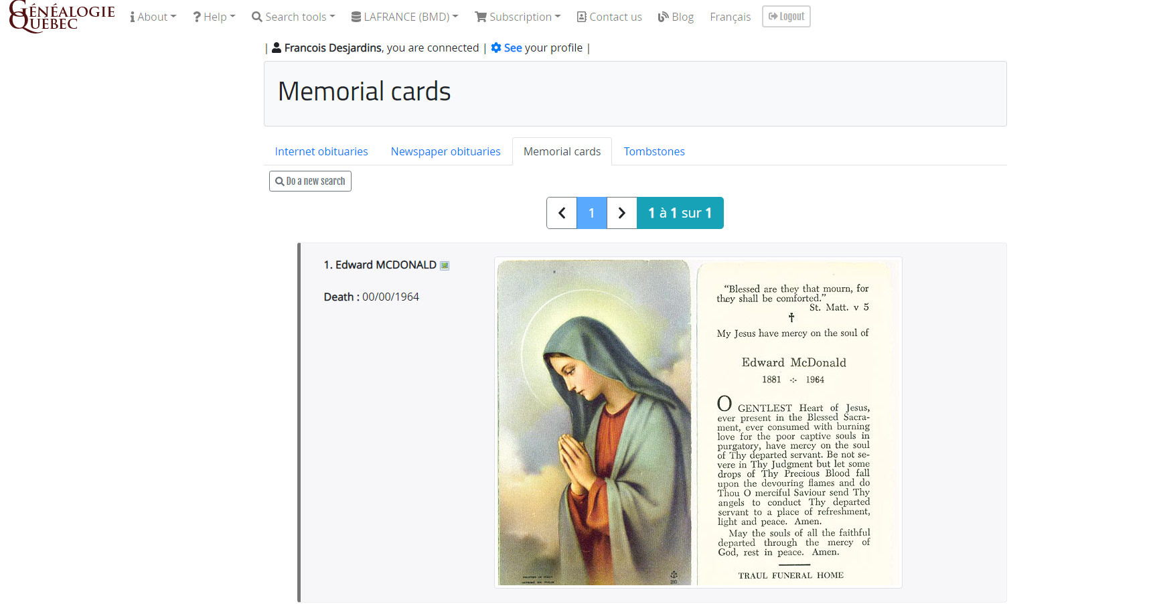This screenshot has width=1149, height=604.
Task: Open the Search tools dropdown
Action: 293,17
